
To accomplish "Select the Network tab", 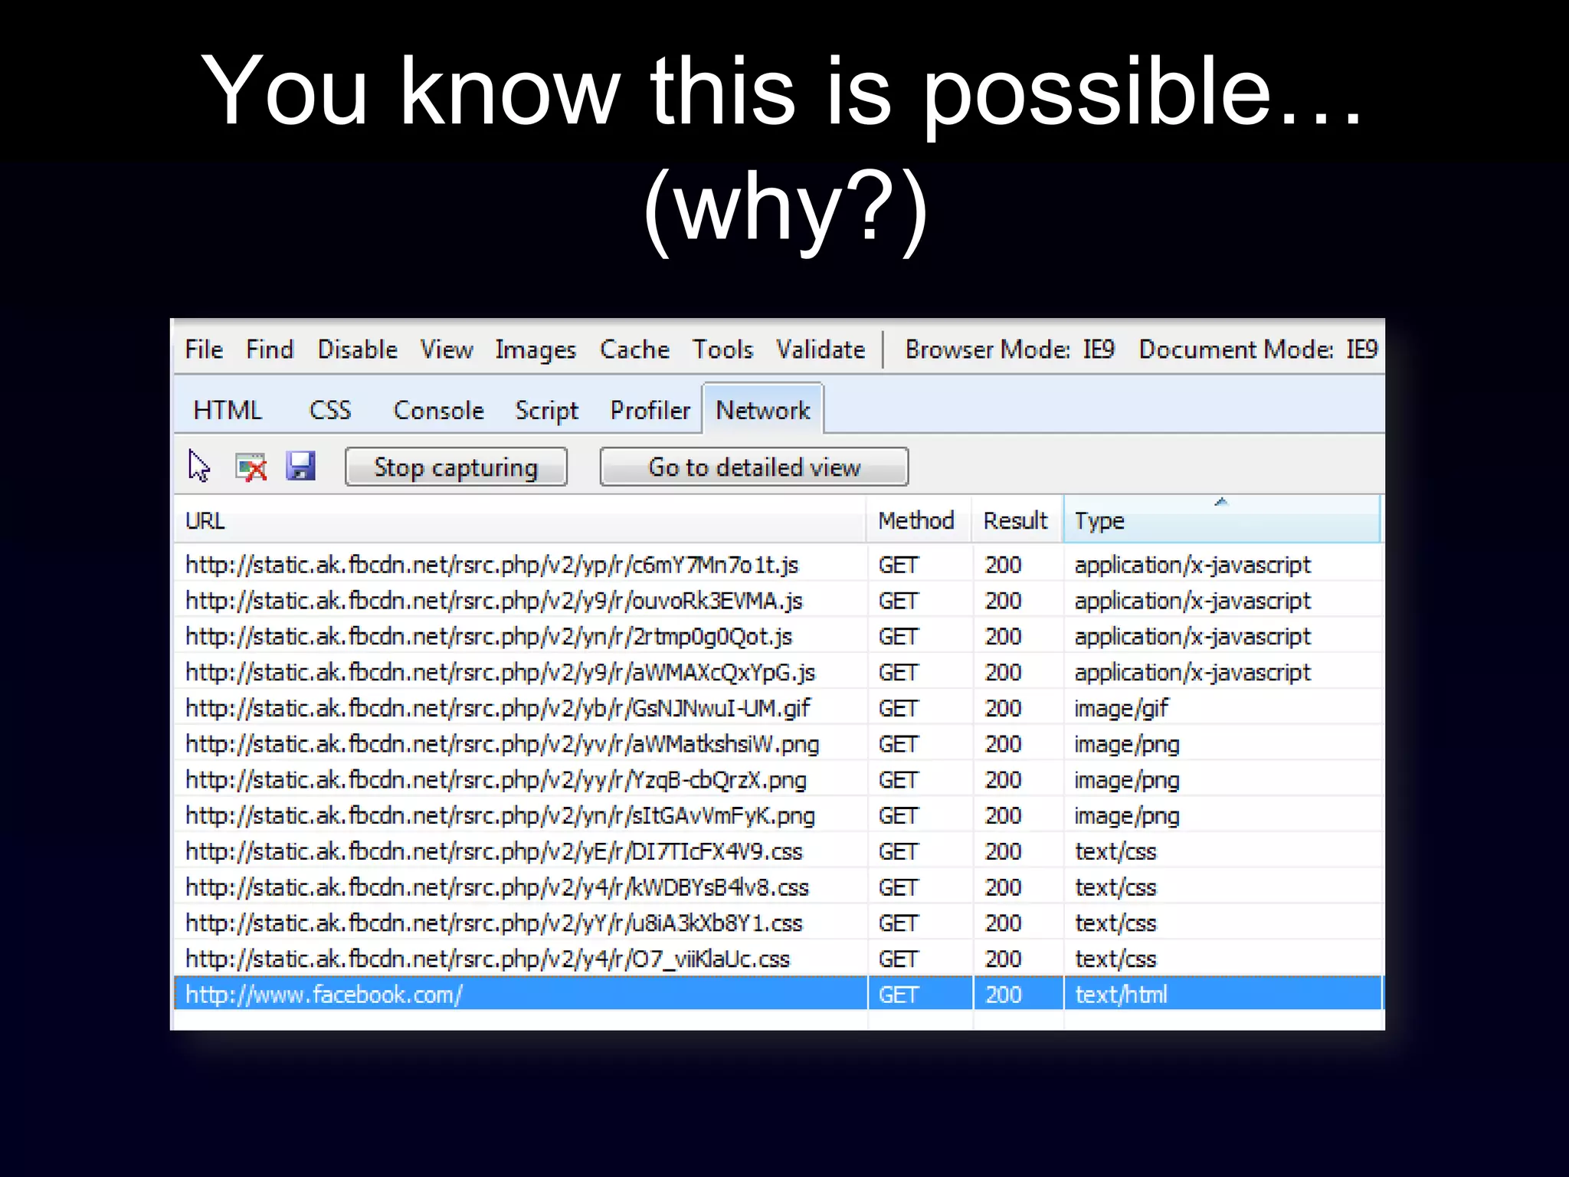I will pos(762,411).
